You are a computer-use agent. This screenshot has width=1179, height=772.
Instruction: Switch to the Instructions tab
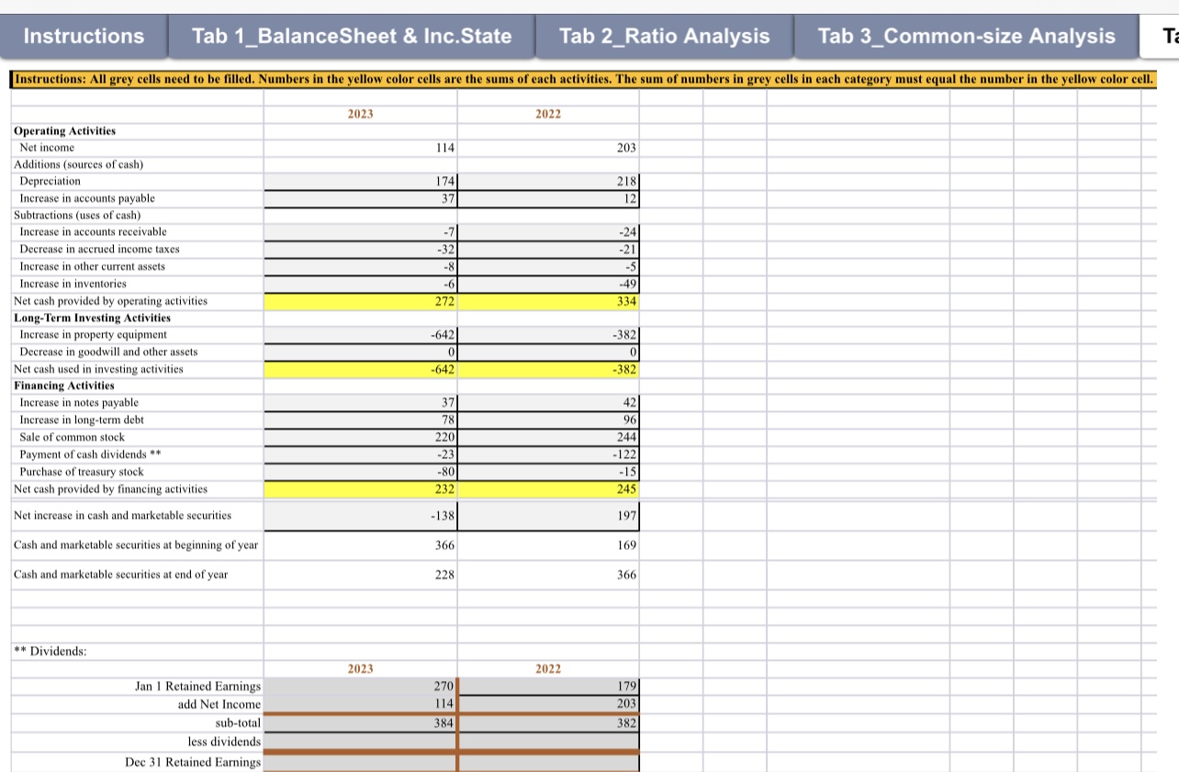click(x=83, y=37)
